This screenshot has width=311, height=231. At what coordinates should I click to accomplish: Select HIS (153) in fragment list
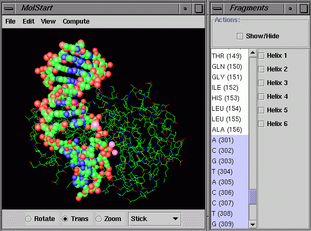(x=230, y=98)
